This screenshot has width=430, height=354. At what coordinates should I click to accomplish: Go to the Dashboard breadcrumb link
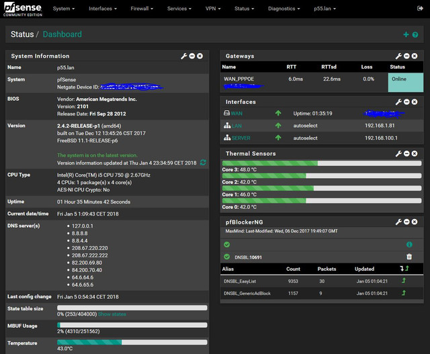[62, 34]
